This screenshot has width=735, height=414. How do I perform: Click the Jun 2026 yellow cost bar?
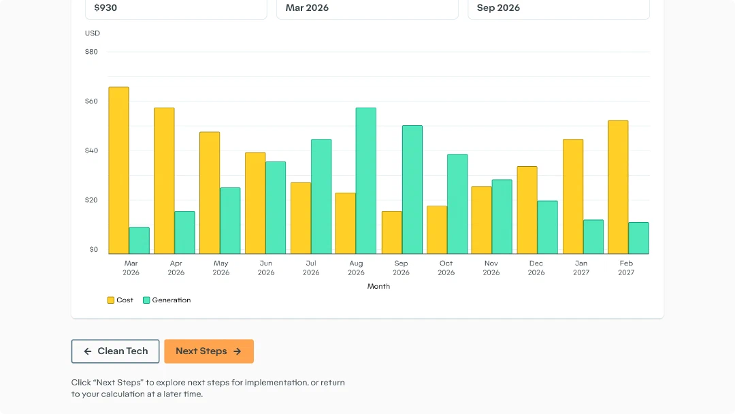[255, 204]
